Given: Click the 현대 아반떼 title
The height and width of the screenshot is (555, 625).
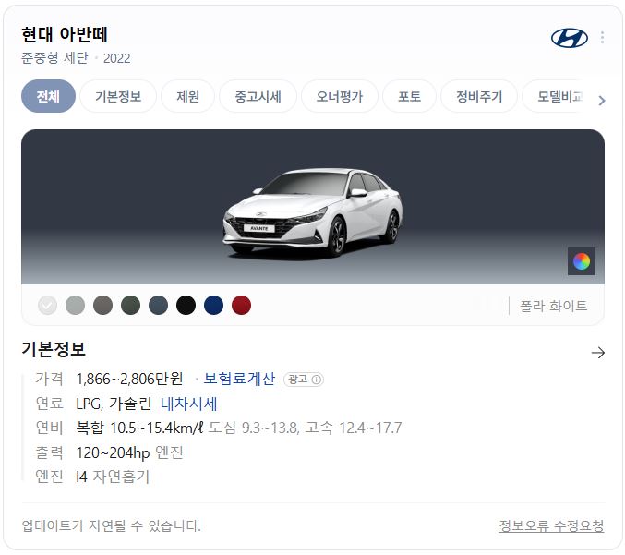Looking at the screenshot, I should pos(65,35).
